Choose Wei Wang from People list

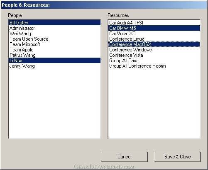[54, 34]
